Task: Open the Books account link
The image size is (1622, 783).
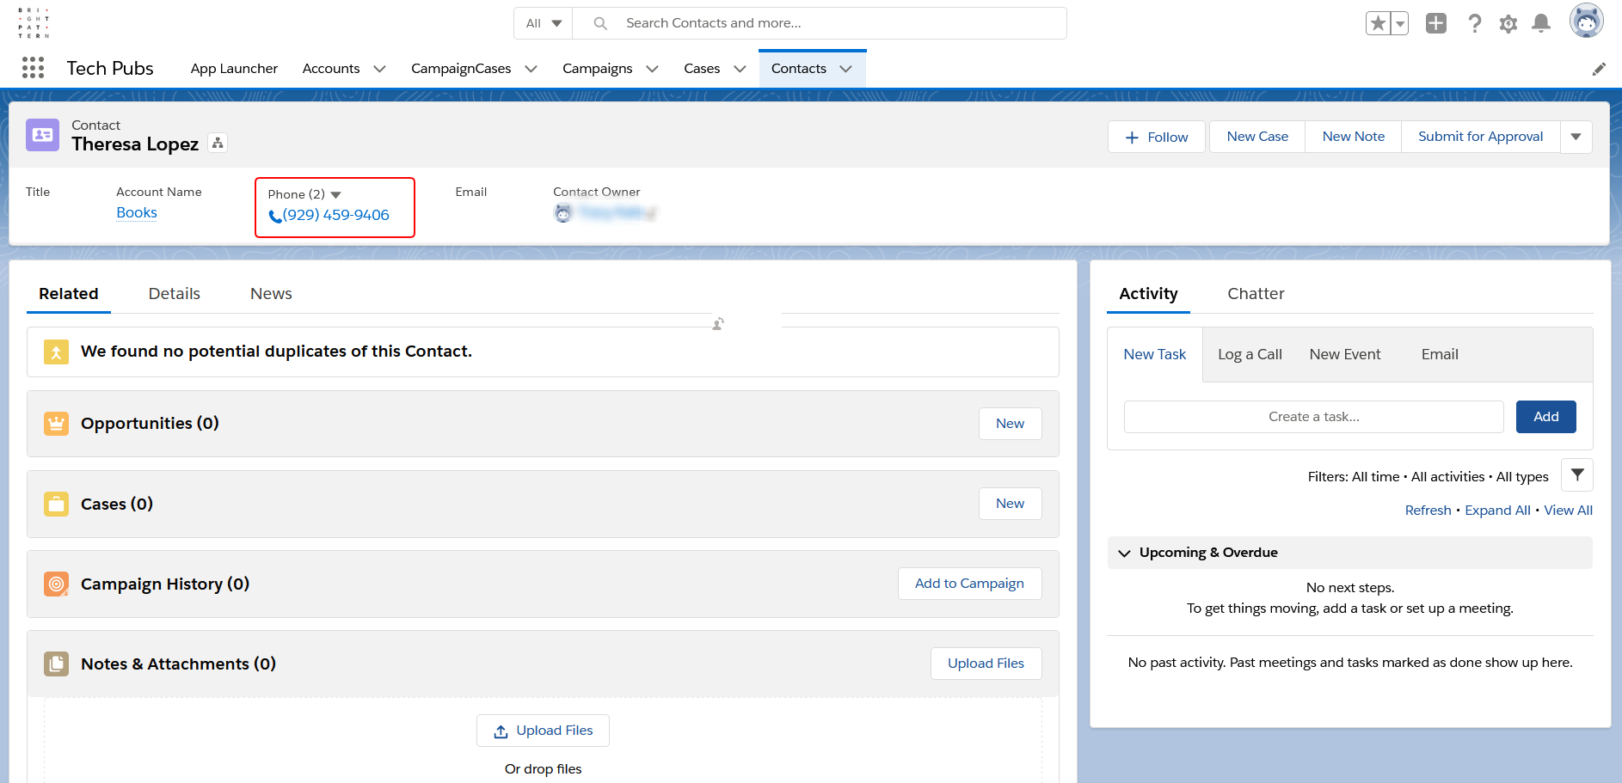Action: [137, 213]
